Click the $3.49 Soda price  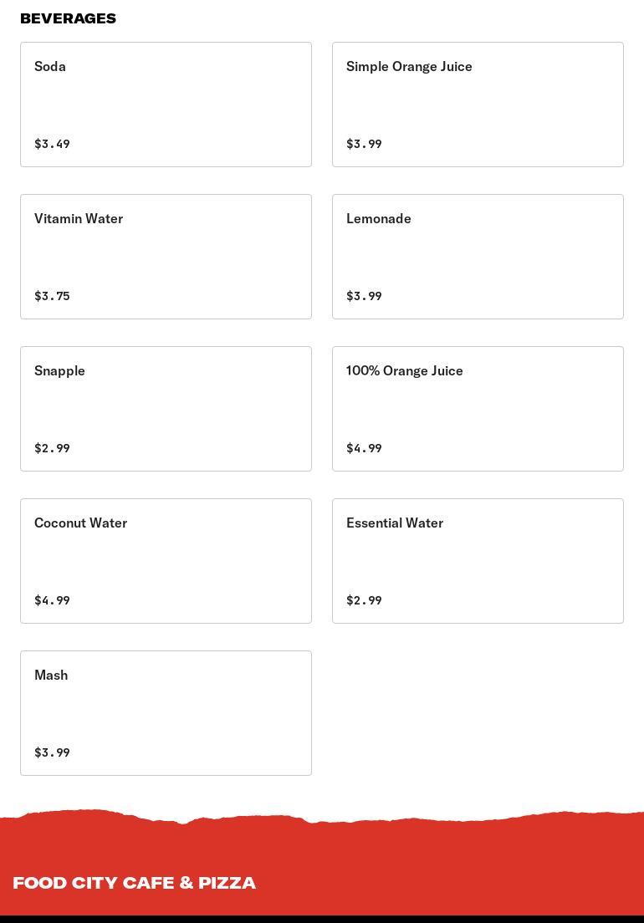pos(52,144)
